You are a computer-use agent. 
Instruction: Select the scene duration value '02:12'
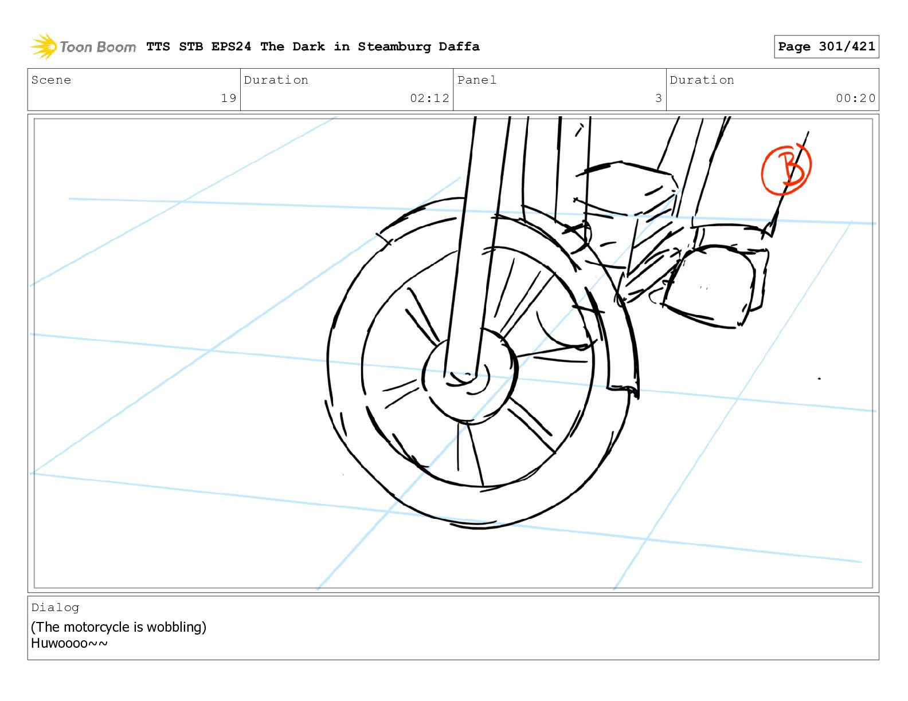[429, 98]
